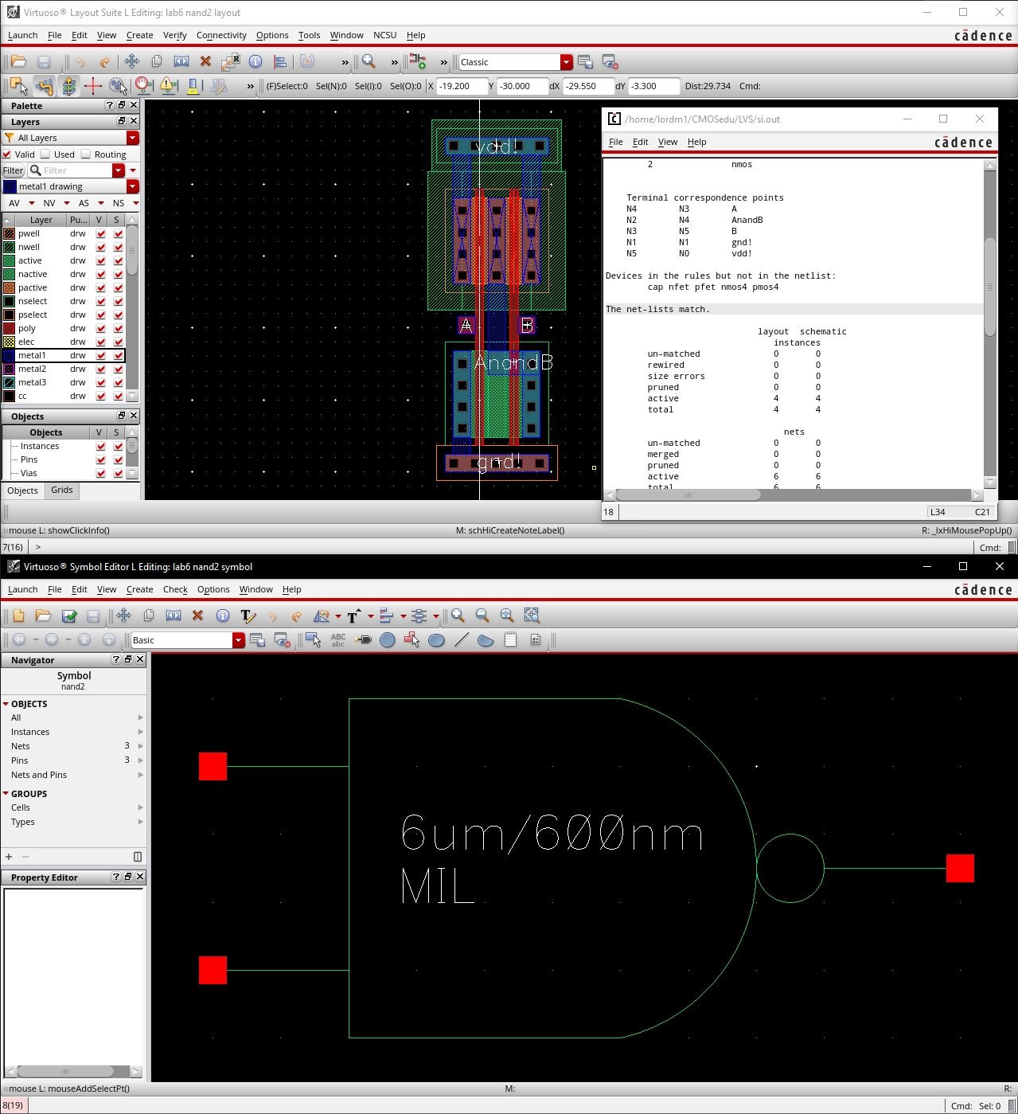Click the Create Pin icon in Symbol Editor
This screenshot has height=1114, width=1018.
pos(363,640)
